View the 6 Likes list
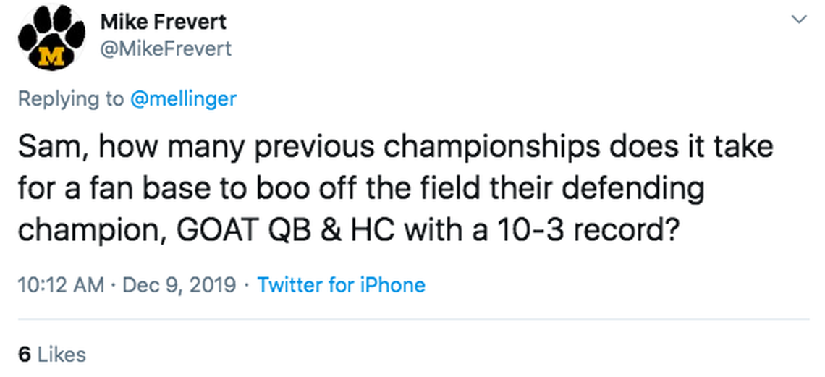 point(51,355)
